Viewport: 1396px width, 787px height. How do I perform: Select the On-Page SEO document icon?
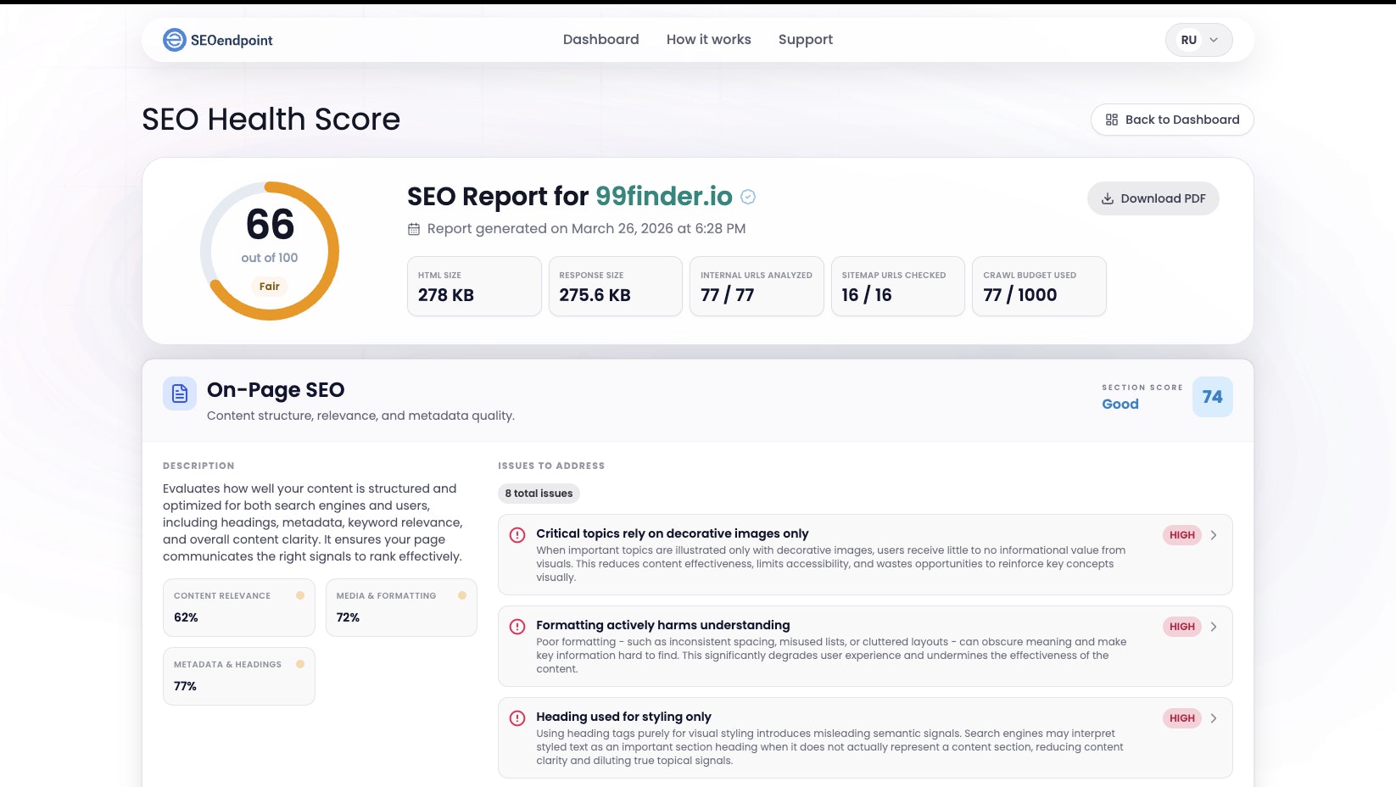pyautogui.click(x=180, y=393)
